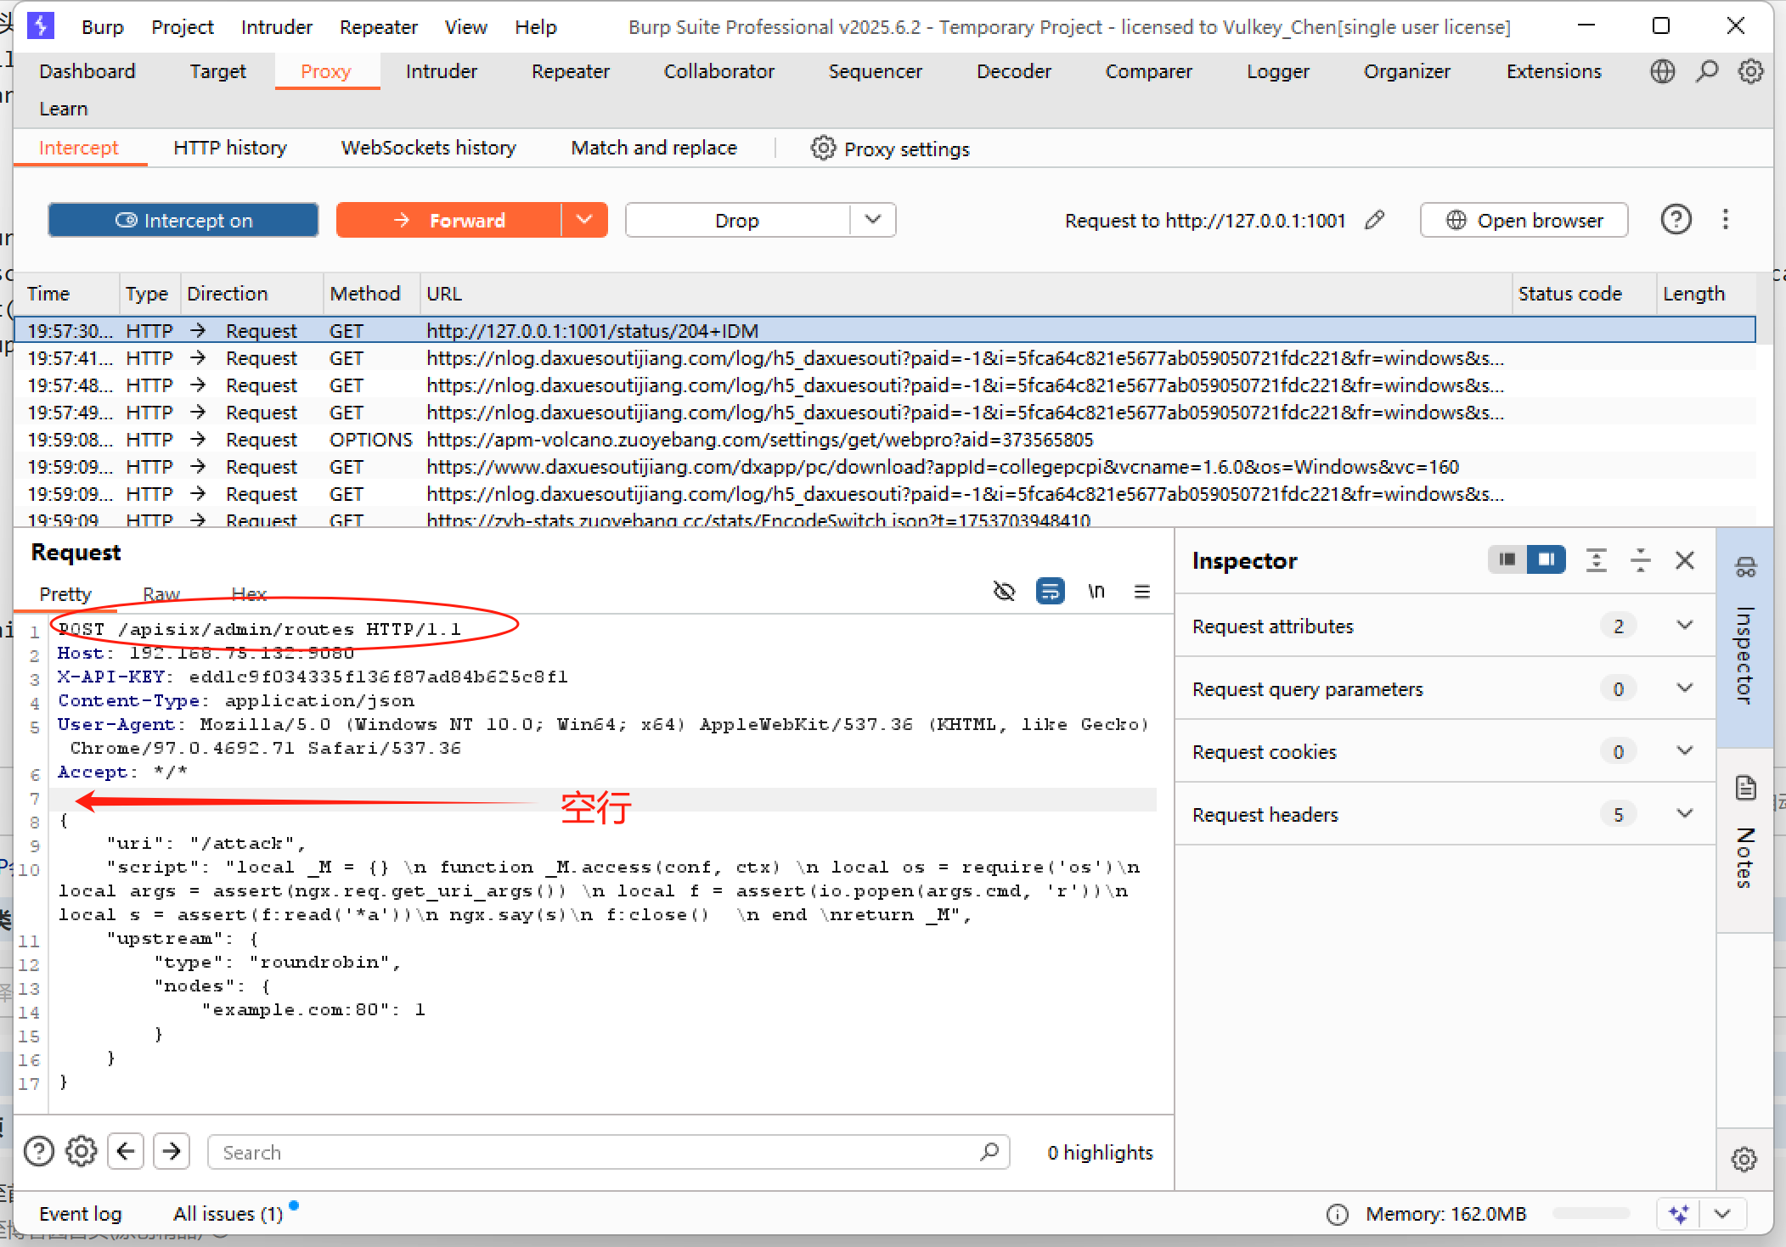Expand Request cookies section

(1445, 751)
